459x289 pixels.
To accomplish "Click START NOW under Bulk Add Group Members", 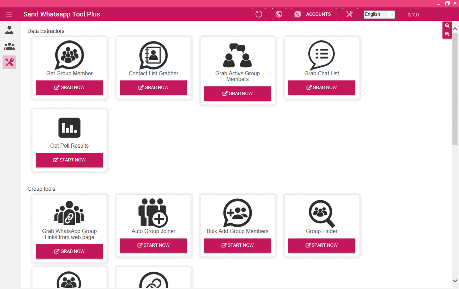I will click(238, 245).
